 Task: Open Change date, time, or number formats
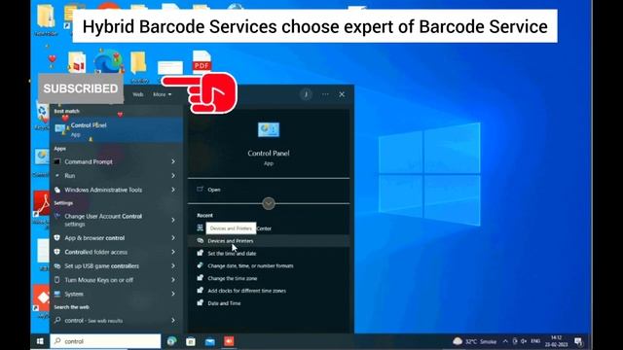tap(269, 265)
